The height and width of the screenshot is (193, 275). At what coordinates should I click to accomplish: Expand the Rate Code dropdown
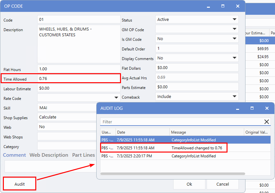[116, 98]
